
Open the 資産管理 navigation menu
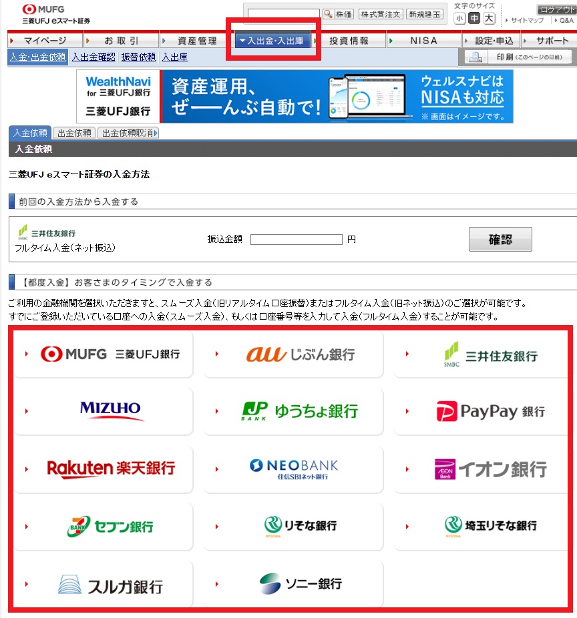pyautogui.click(x=197, y=40)
